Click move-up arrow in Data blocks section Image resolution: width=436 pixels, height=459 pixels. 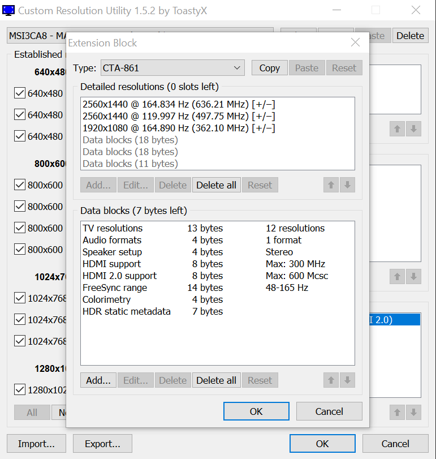point(331,380)
